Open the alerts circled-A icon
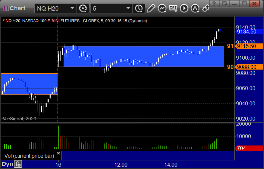Image resolution: width=264 pixels, height=169 pixels. [x=195, y=8]
